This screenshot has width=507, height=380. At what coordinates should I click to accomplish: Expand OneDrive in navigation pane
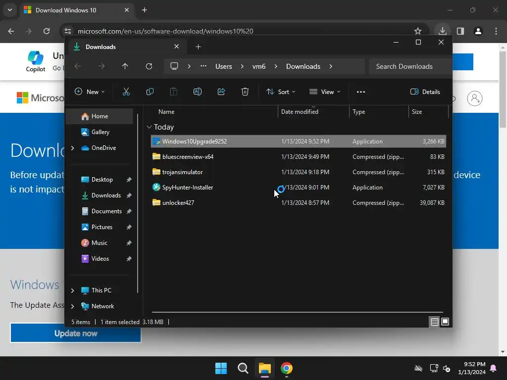[72, 148]
